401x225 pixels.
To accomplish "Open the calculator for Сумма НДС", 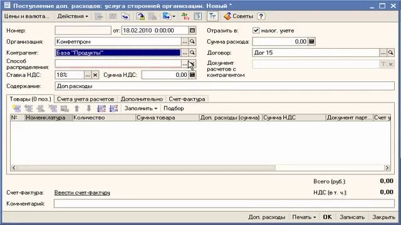I will 192,75.
